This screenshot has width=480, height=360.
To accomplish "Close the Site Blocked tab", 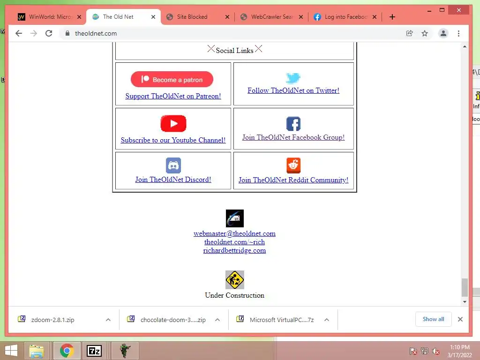I will 227,17.
